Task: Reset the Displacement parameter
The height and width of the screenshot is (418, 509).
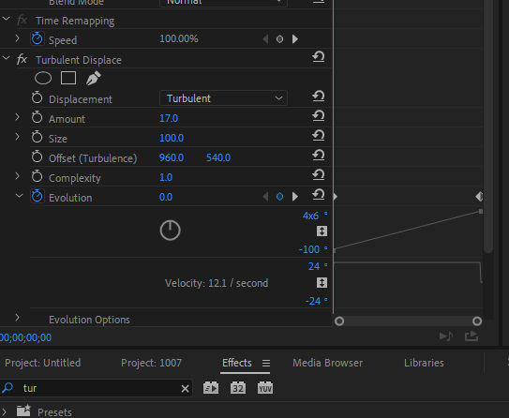Action: click(x=318, y=96)
